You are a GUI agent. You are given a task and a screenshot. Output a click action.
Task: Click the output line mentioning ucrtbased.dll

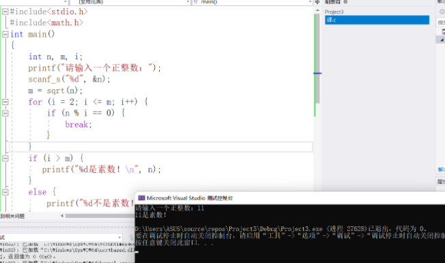68,250
